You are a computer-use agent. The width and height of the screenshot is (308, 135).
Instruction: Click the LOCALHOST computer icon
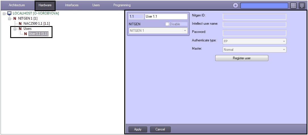click(x=9, y=13)
